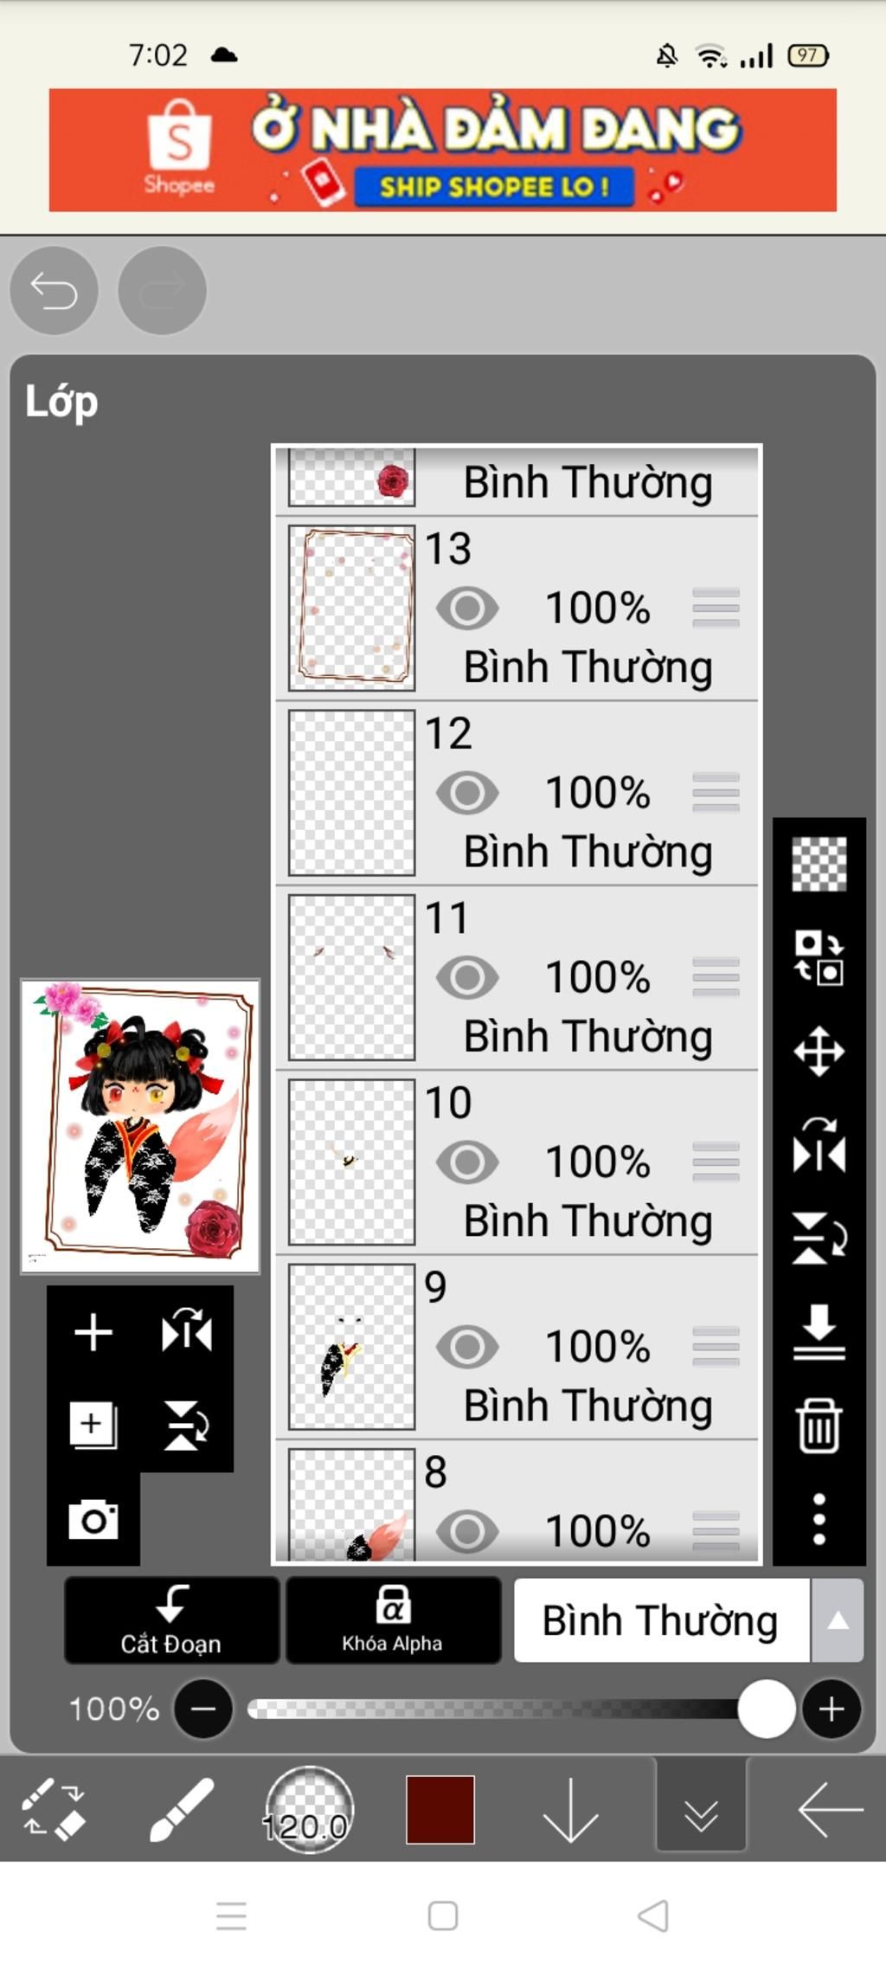This screenshot has width=886, height=1970.
Task: Select layer 12 in the layer list
Action: tap(517, 793)
